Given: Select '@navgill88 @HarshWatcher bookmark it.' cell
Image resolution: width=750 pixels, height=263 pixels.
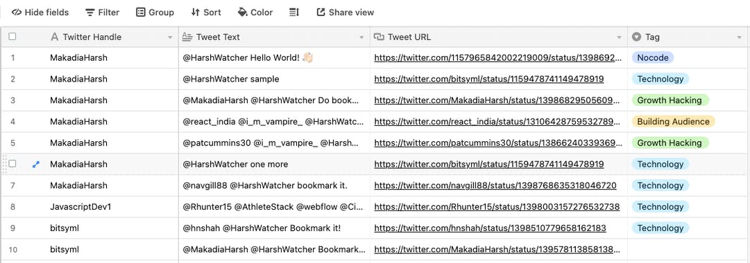Looking at the screenshot, I should (x=274, y=185).
